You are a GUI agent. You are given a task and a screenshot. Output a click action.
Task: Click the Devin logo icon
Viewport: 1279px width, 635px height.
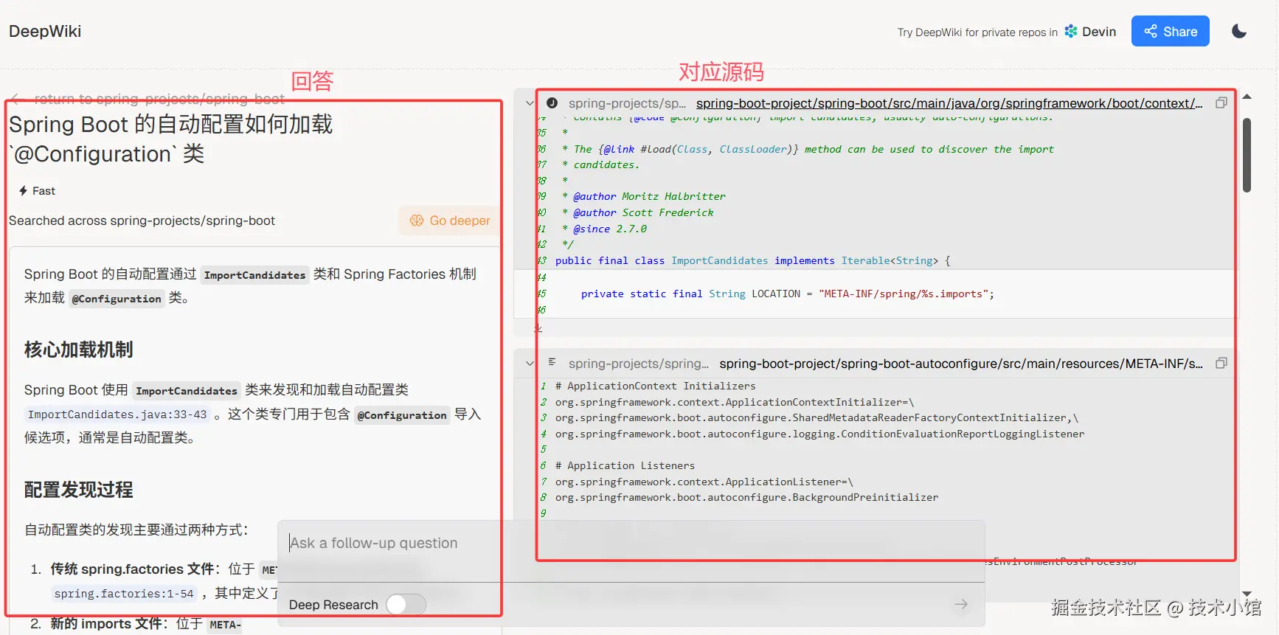click(1071, 31)
